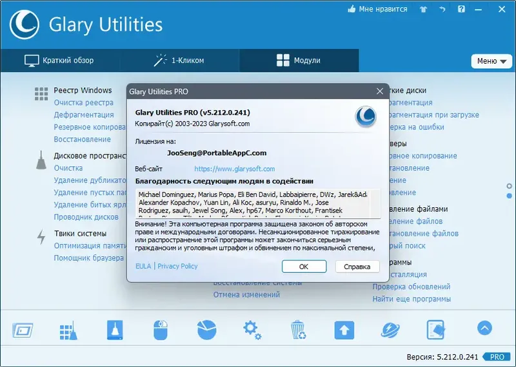Open disk Очистка link
516x367 pixels.
(x=68, y=168)
